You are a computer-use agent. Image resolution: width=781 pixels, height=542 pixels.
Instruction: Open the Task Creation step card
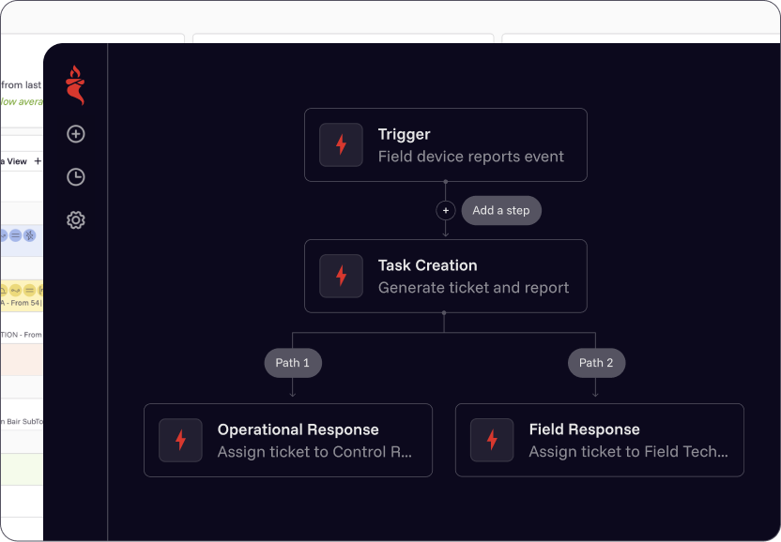(x=445, y=276)
